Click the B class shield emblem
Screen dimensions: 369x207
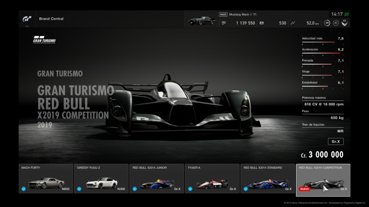(x=344, y=23)
